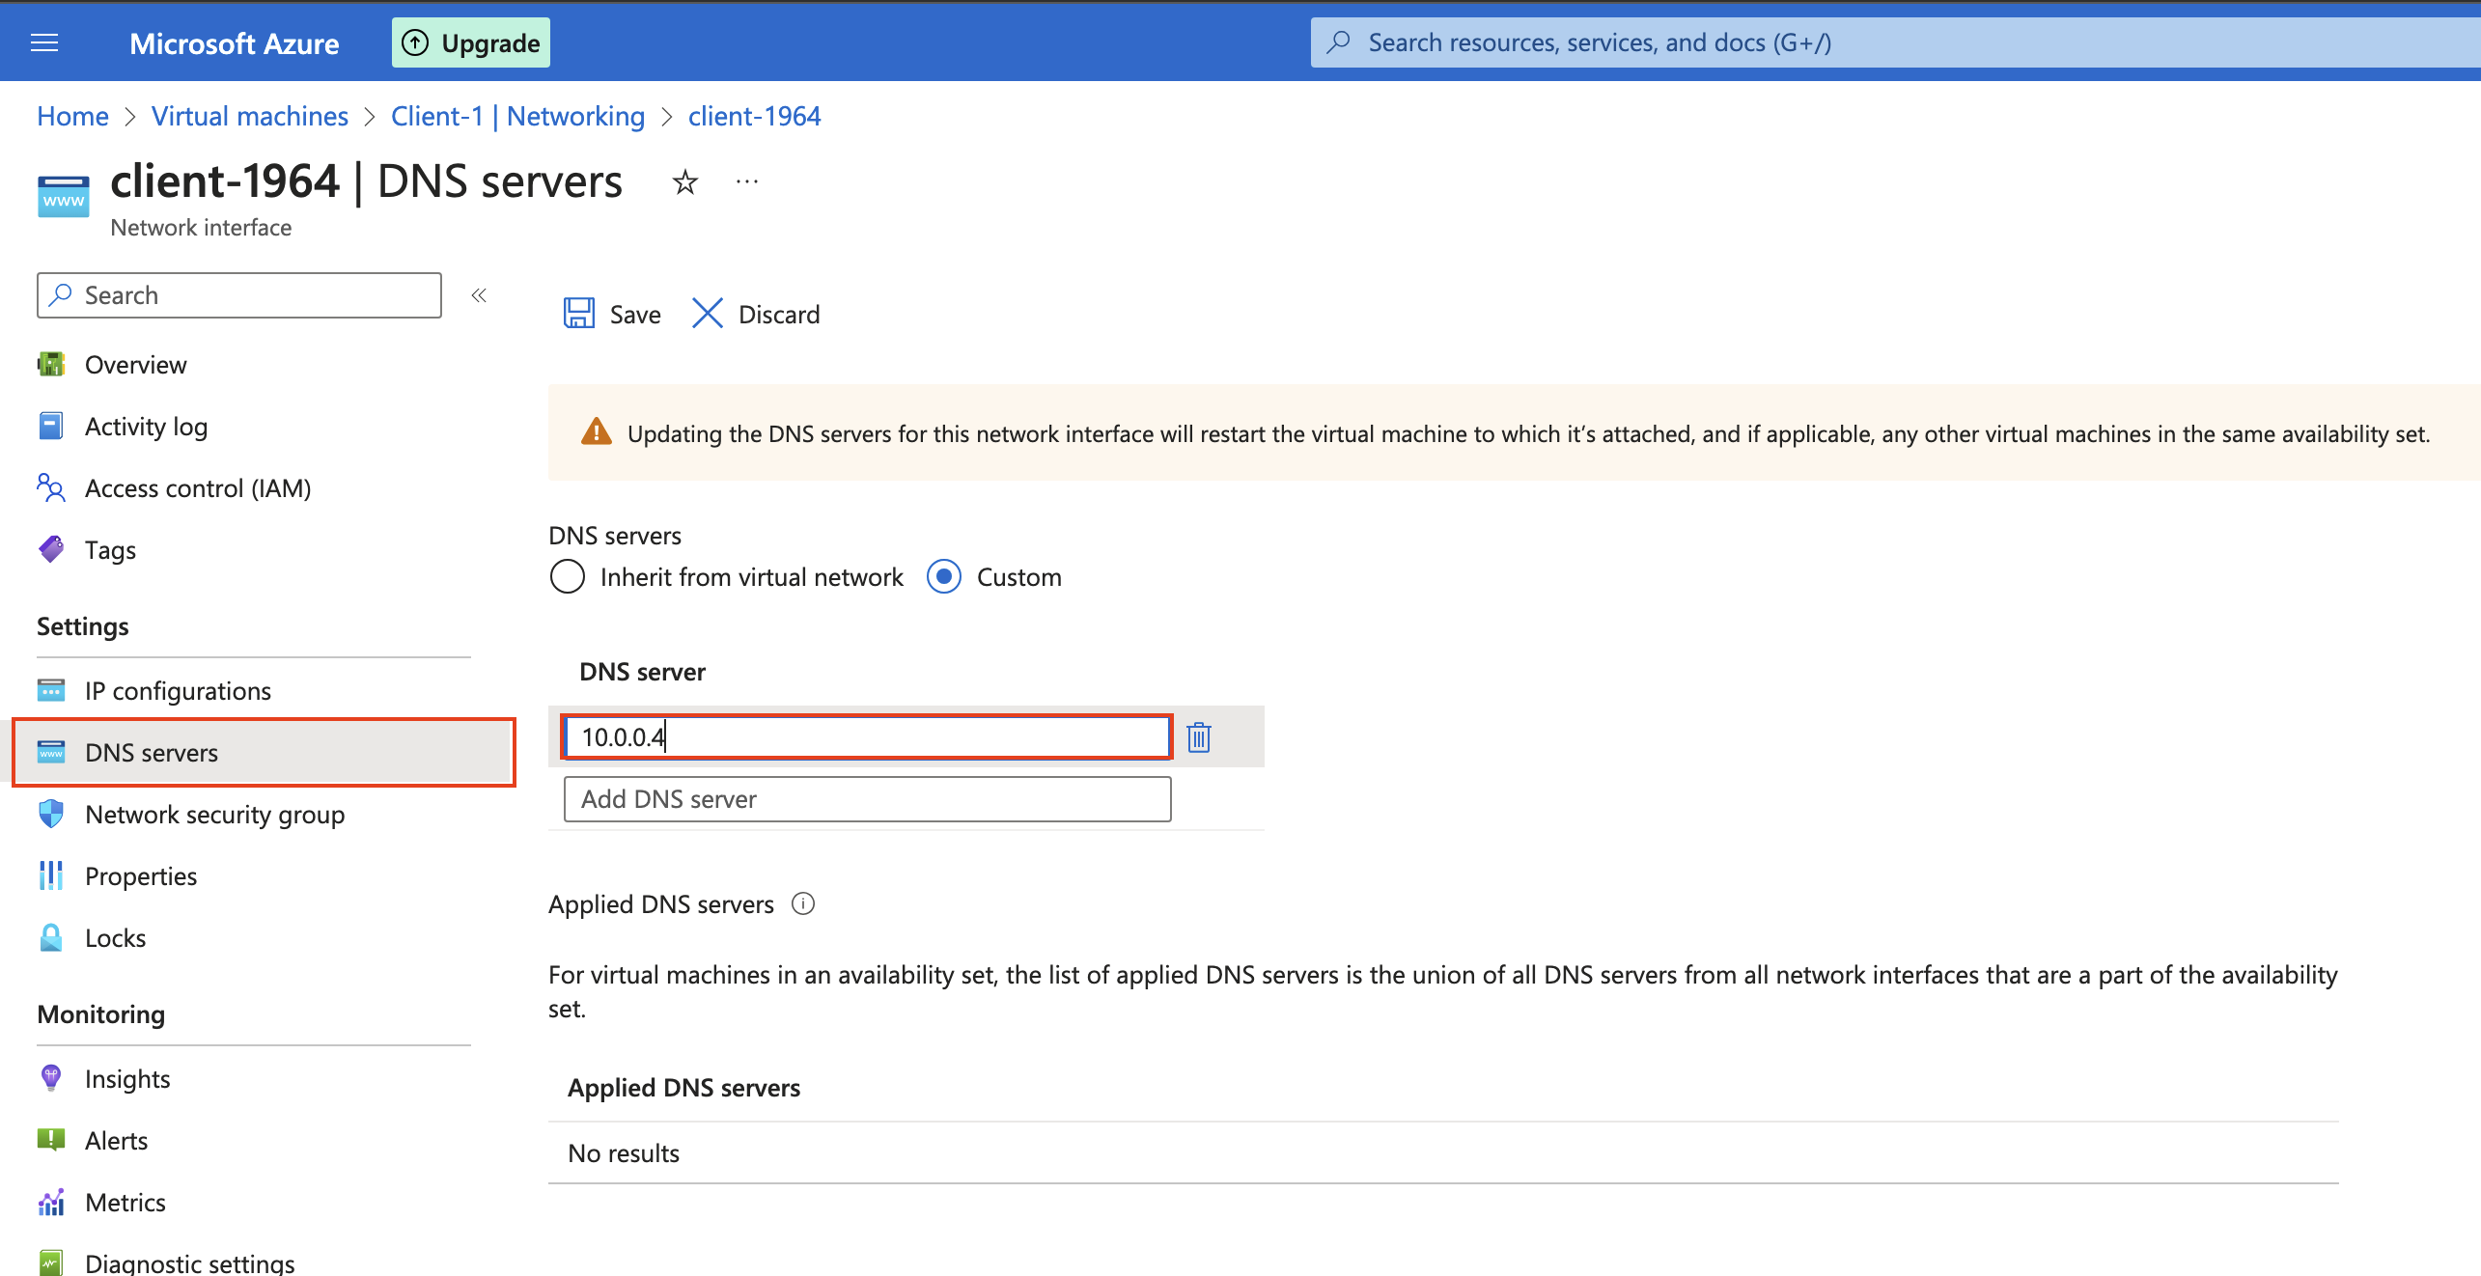Image resolution: width=2481 pixels, height=1276 pixels.
Task: Open the Locks settings icon
Action: click(50, 936)
